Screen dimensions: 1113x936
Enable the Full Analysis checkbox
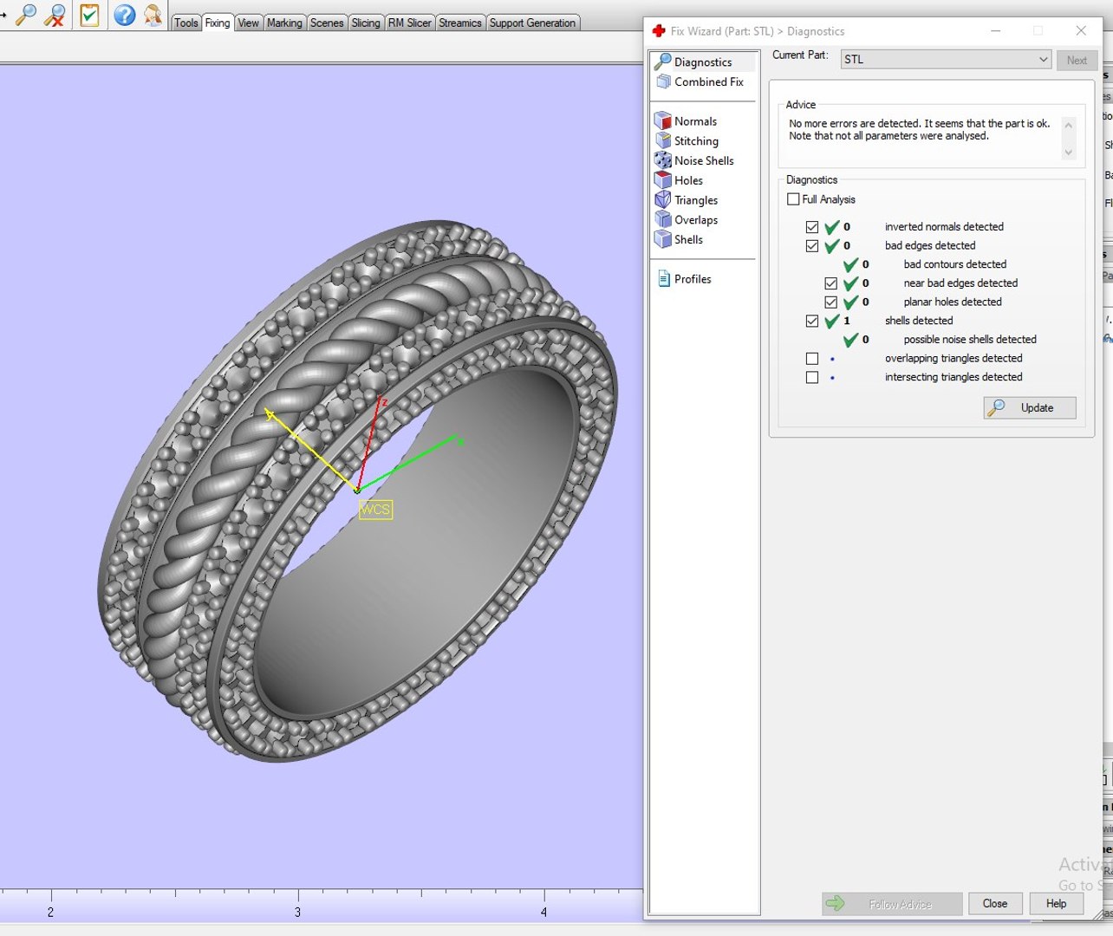793,199
